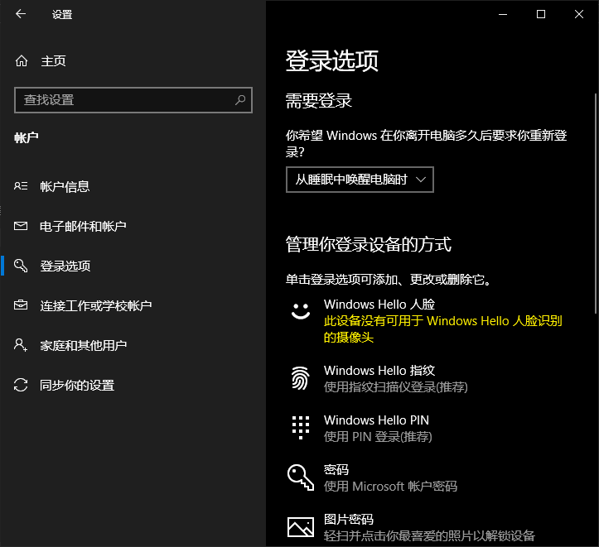Viewport: 599px width, 547px height.
Task: Click the 使用 Microsoft 帐户密码 description
Action: [390, 487]
